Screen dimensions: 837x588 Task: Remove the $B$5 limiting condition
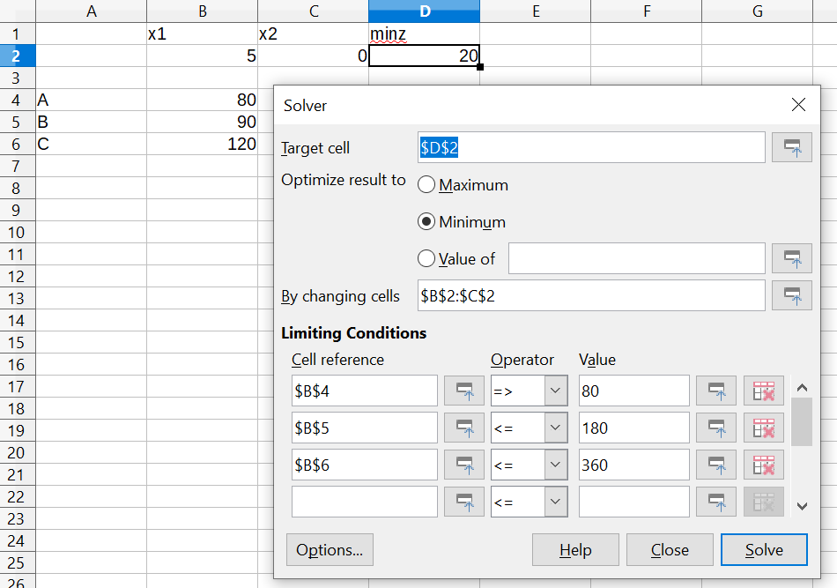(x=763, y=428)
